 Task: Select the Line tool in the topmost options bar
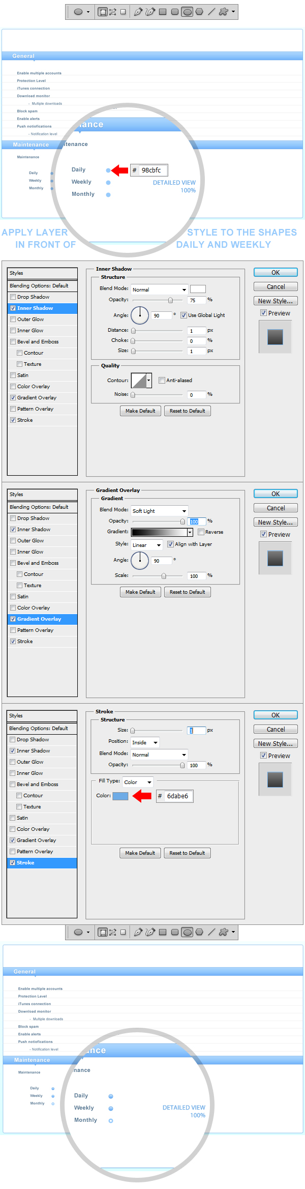(x=211, y=12)
